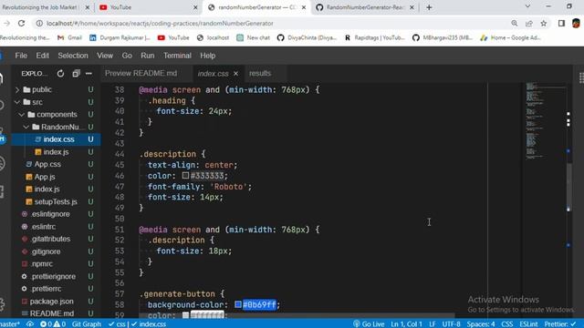Close the index.css editor tab
The image size is (584, 328).
235,74
